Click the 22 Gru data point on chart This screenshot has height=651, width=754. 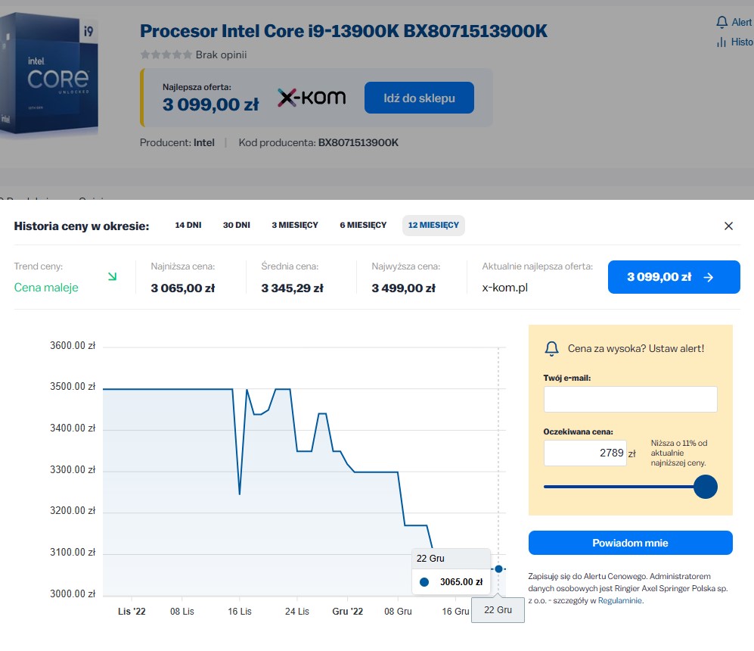498,569
